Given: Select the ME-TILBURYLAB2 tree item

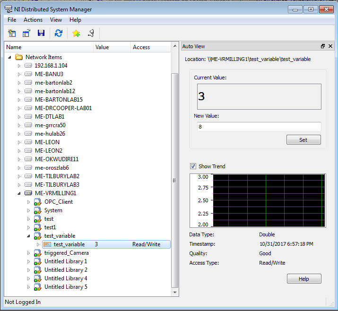Looking at the screenshot, I should coord(57,176).
